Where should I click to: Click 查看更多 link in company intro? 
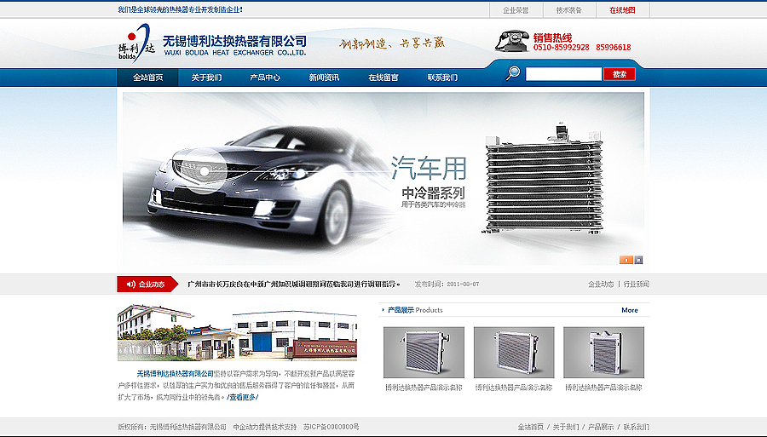[243, 398]
